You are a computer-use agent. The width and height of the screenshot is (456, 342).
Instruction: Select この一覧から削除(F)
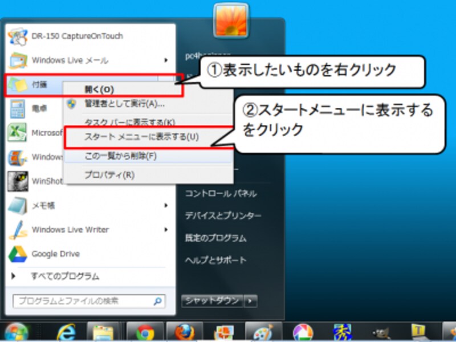[120, 156]
